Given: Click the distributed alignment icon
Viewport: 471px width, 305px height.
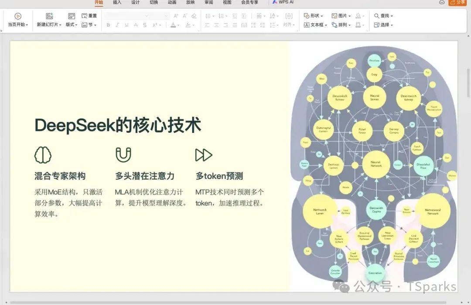Looking at the screenshot, I should point(244,25).
